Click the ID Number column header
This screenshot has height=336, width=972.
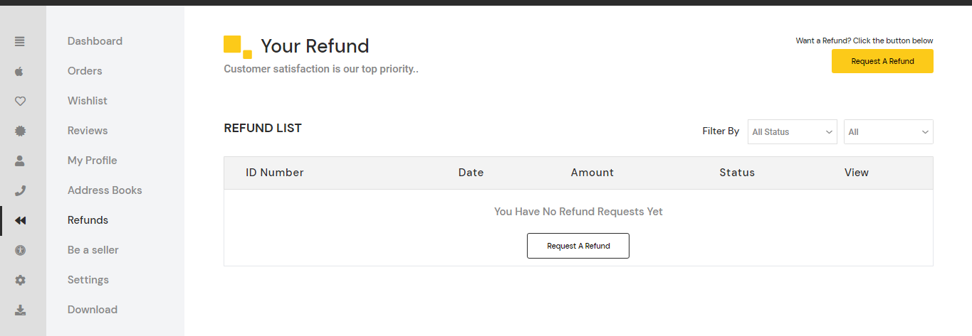[275, 173]
